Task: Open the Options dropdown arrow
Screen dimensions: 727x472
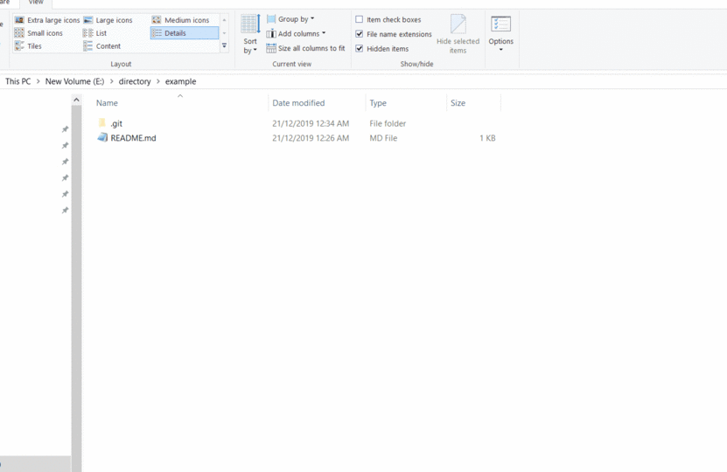Action: tap(500, 50)
